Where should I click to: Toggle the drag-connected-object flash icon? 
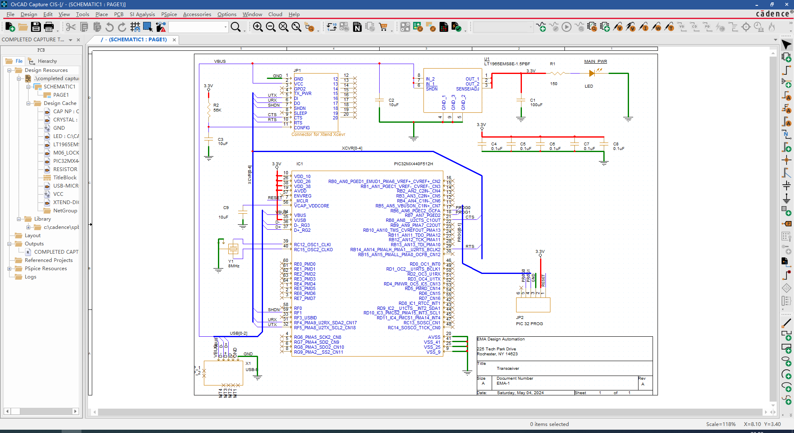click(161, 27)
